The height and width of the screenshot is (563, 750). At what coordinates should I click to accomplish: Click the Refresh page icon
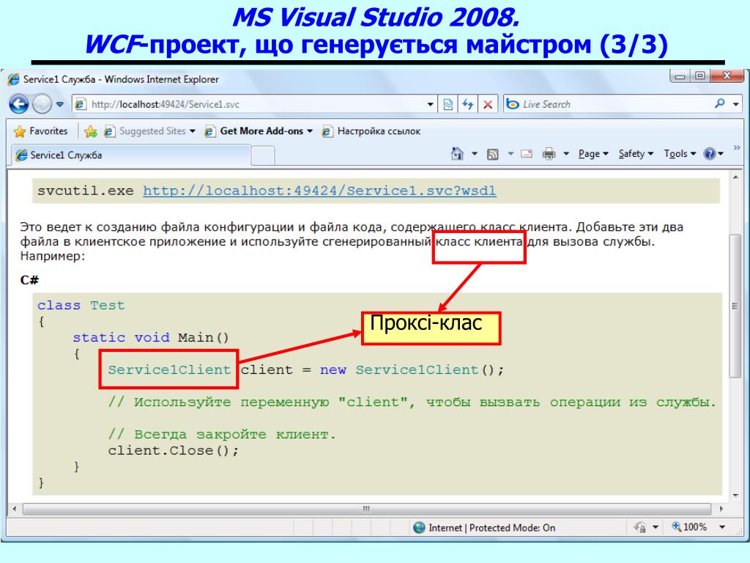coord(468,104)
